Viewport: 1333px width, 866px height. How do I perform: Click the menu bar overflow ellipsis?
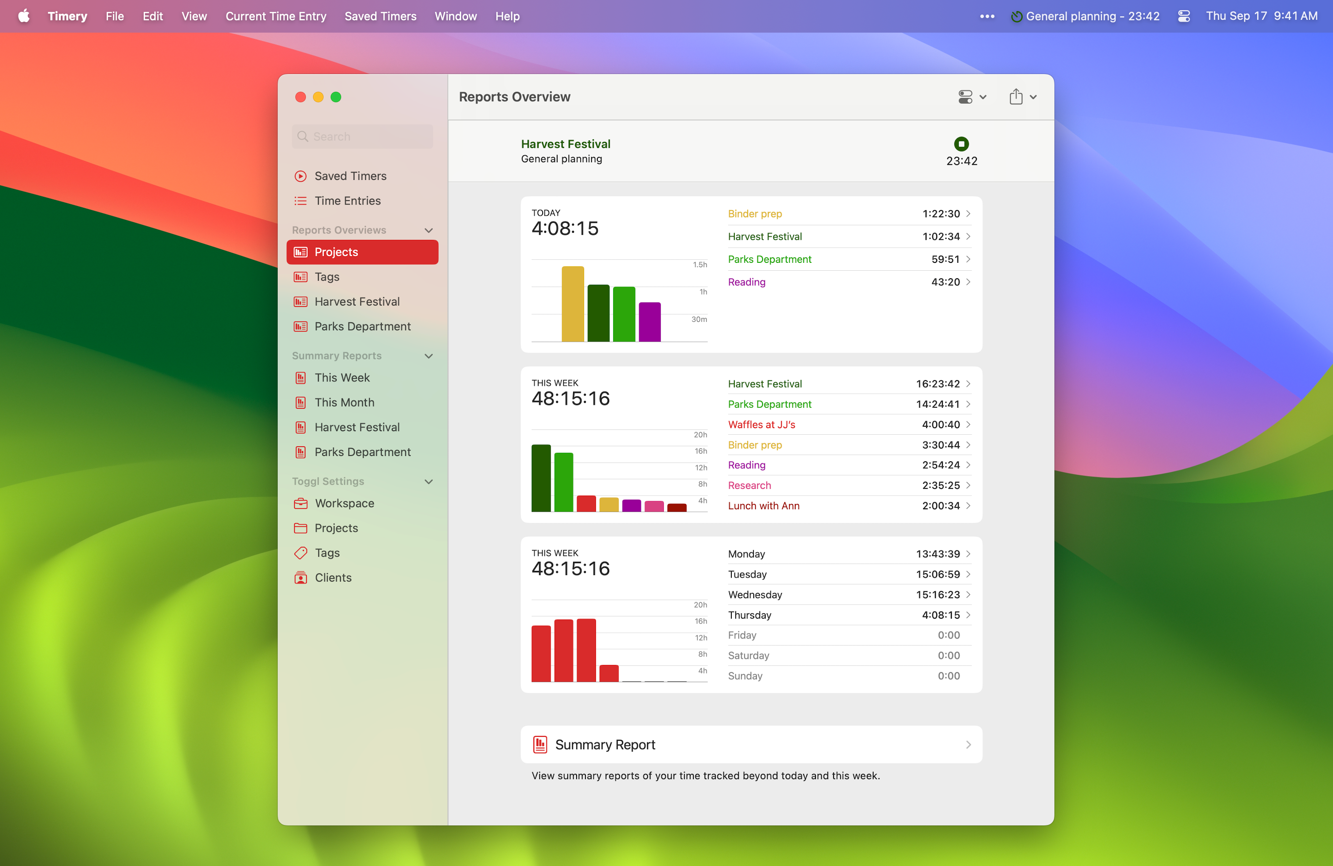[x=987, y=16]
